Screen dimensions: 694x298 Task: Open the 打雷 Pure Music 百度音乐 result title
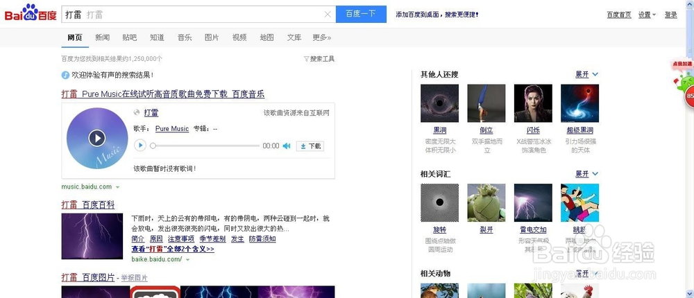[163, 94]
